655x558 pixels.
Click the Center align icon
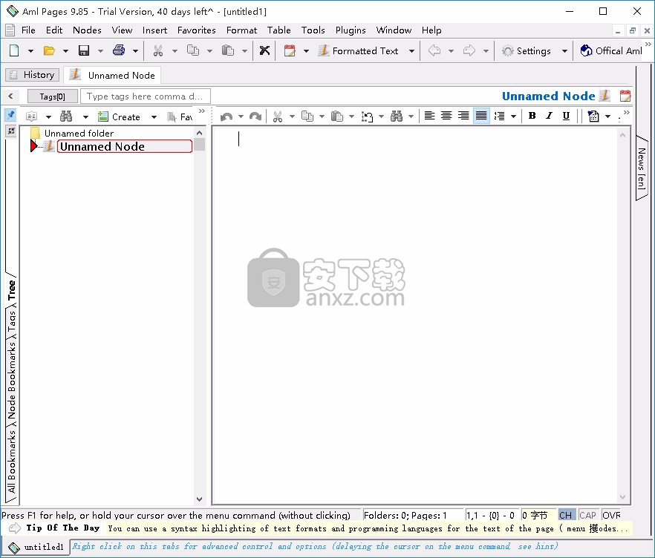[x=446, y=116]
